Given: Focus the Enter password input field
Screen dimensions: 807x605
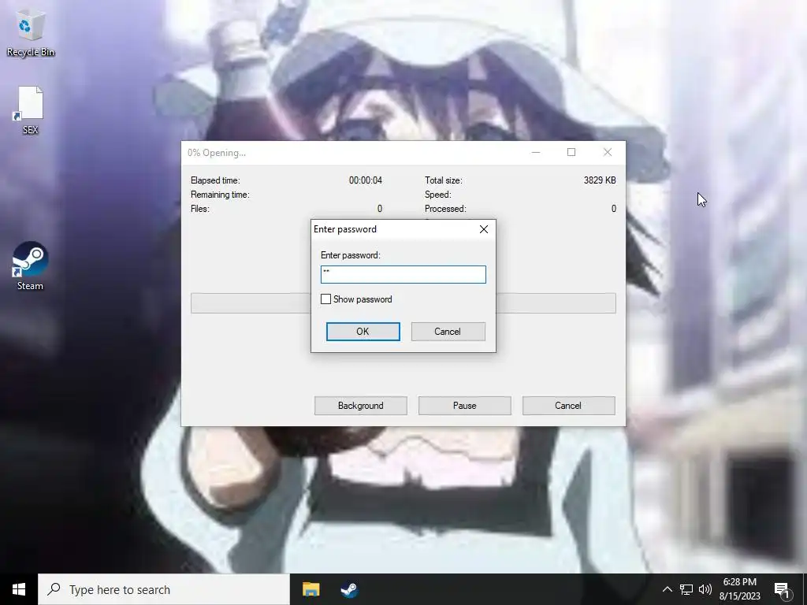Looking at the screenshot, I should (x=403, y=274).
